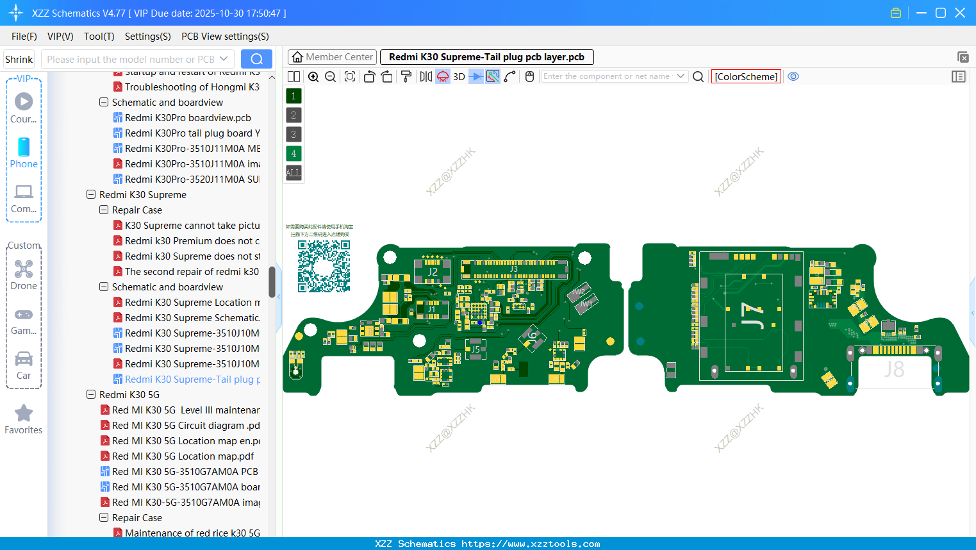Switch to 3D board view
The image size is (976, 550).
pyautogui.click(x=459, y=77)
